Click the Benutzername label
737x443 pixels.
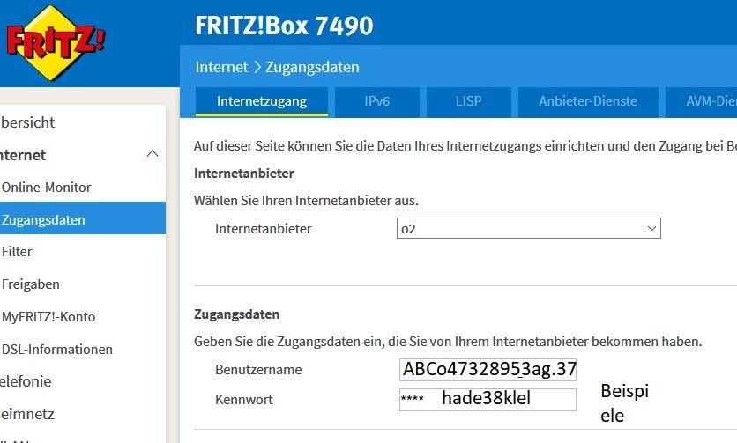[258, 370]
